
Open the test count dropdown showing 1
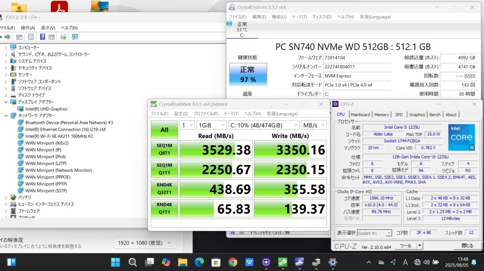tap(187, 125)
